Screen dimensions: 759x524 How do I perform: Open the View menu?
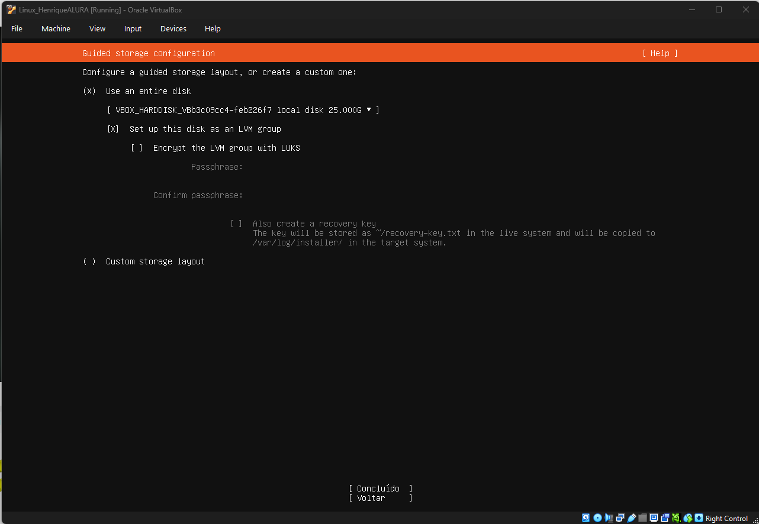(97, 28)
